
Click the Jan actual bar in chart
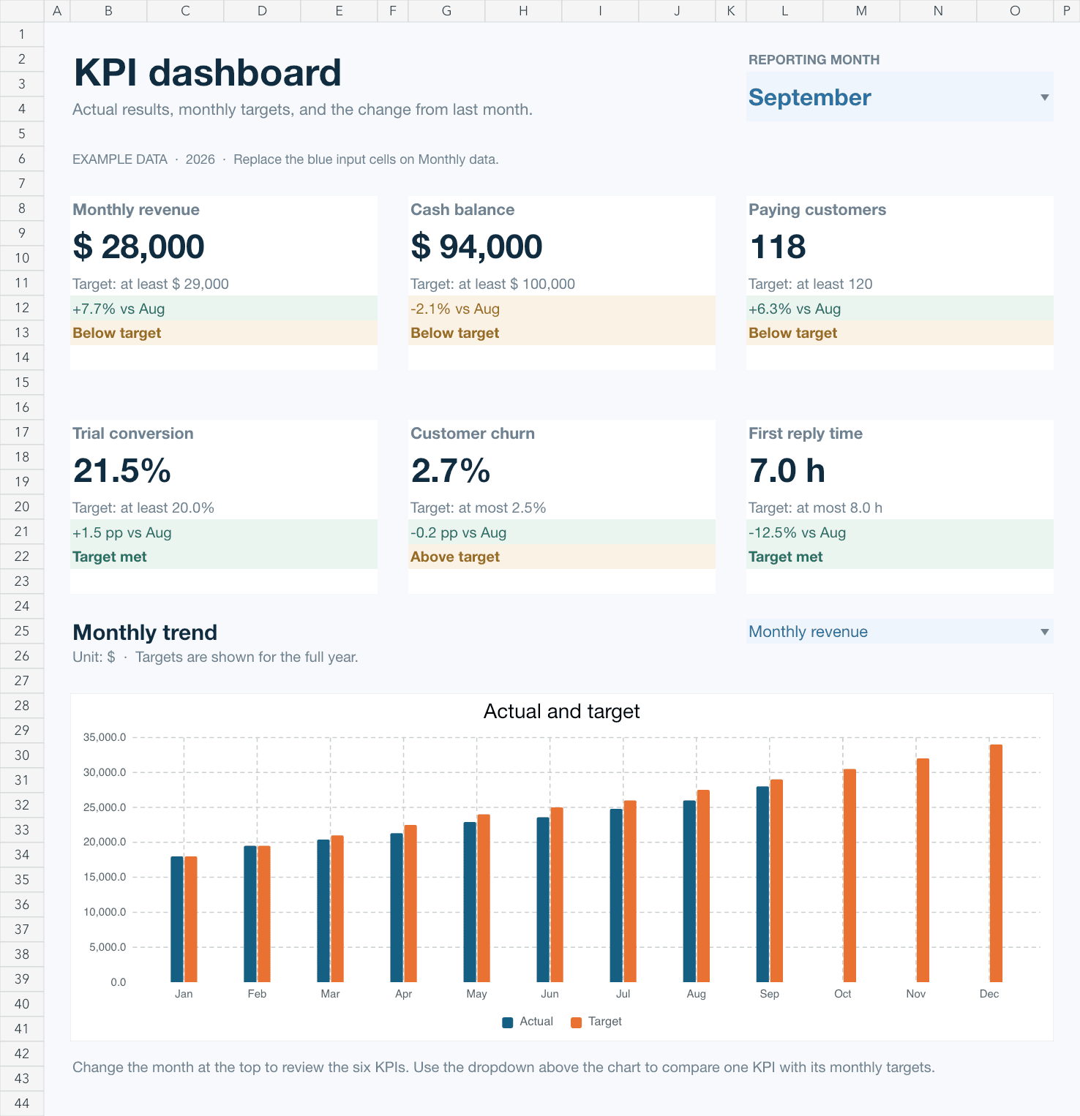tap(177, 919)
